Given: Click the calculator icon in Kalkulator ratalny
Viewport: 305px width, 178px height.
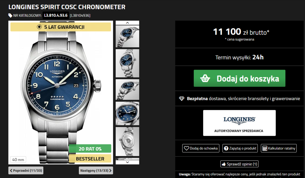Looking at the screenshot, I should (x=265, y=148).
